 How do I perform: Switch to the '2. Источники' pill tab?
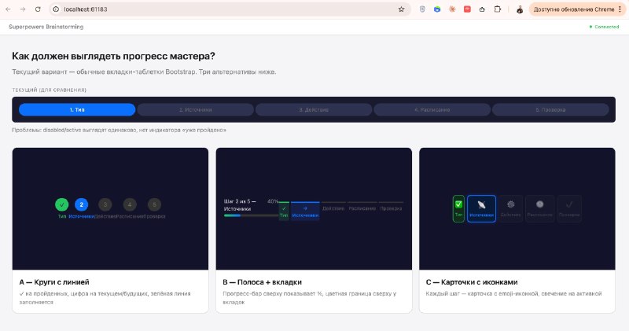(x=195, y=109)
